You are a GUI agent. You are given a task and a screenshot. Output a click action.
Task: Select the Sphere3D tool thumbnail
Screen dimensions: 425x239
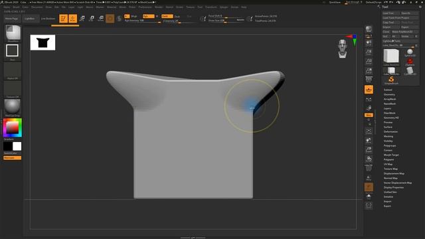click(410, 52)
